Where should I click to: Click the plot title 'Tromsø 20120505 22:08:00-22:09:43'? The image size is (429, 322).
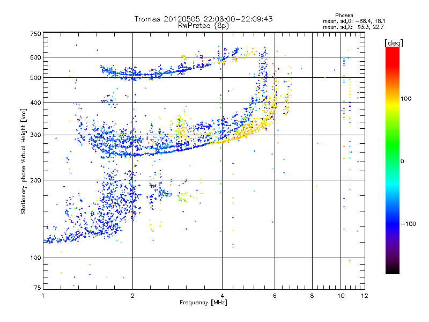pos(203,19)
